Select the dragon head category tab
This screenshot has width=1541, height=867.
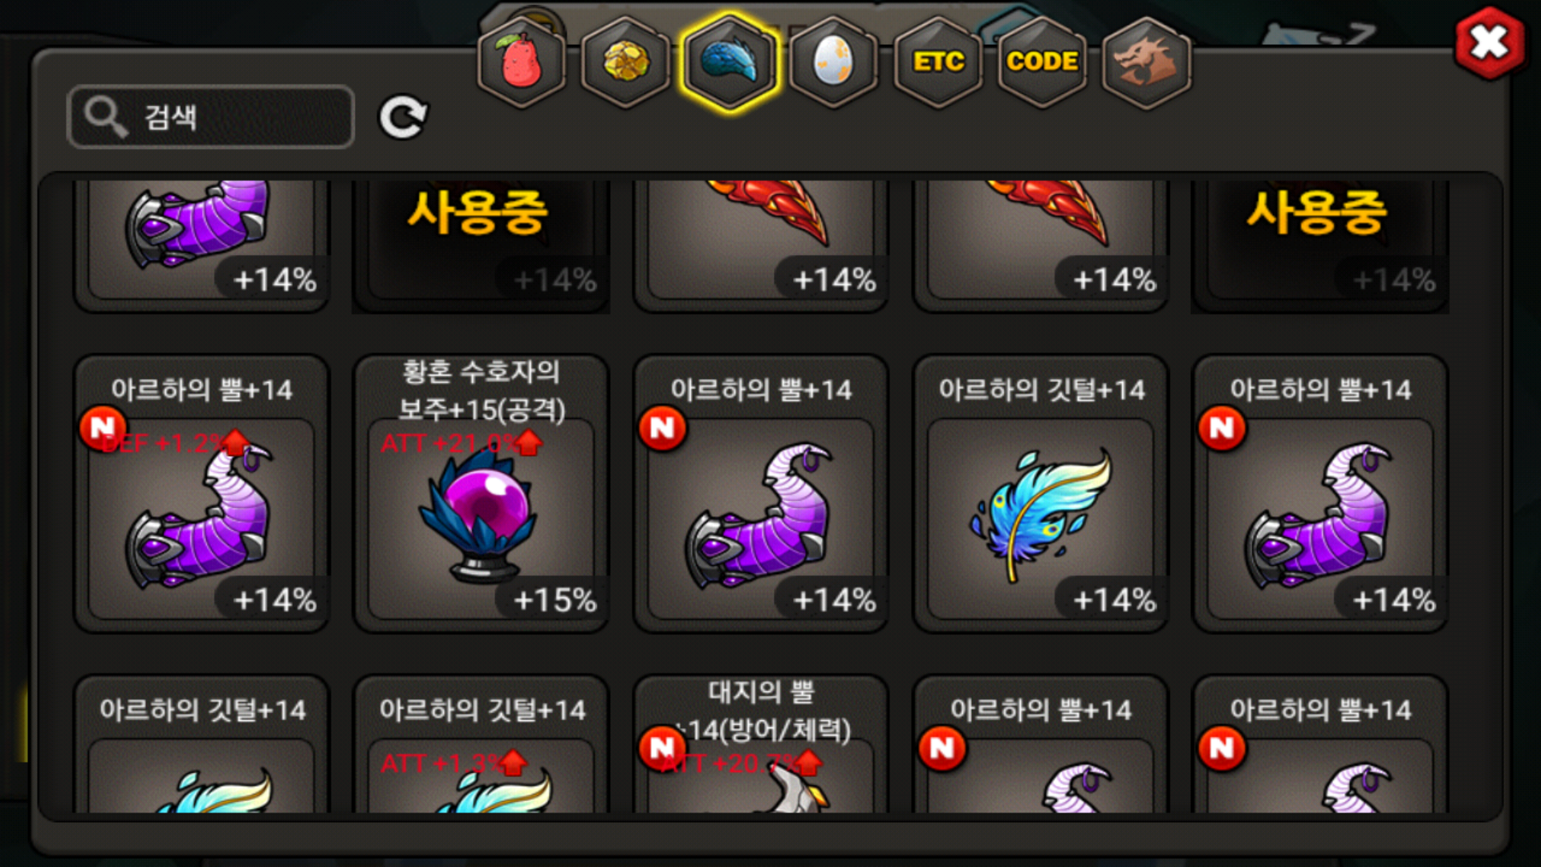(x=1146, y=62)
